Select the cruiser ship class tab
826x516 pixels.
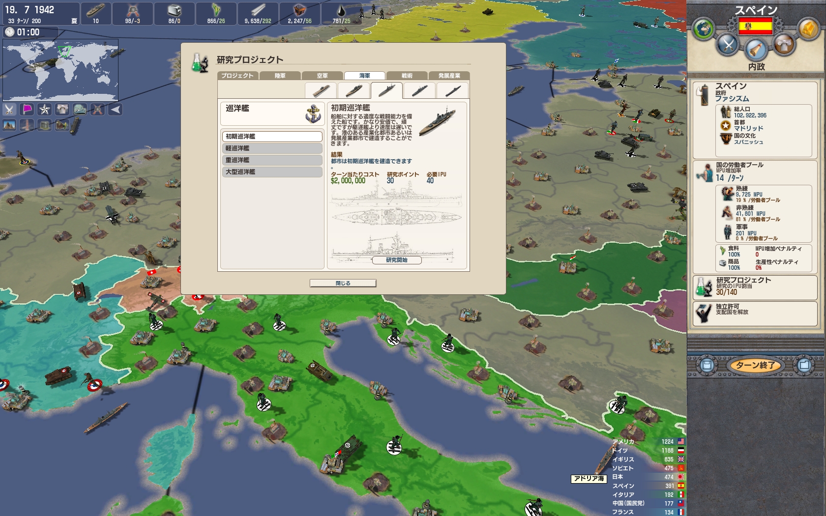[x=386, y=90]
